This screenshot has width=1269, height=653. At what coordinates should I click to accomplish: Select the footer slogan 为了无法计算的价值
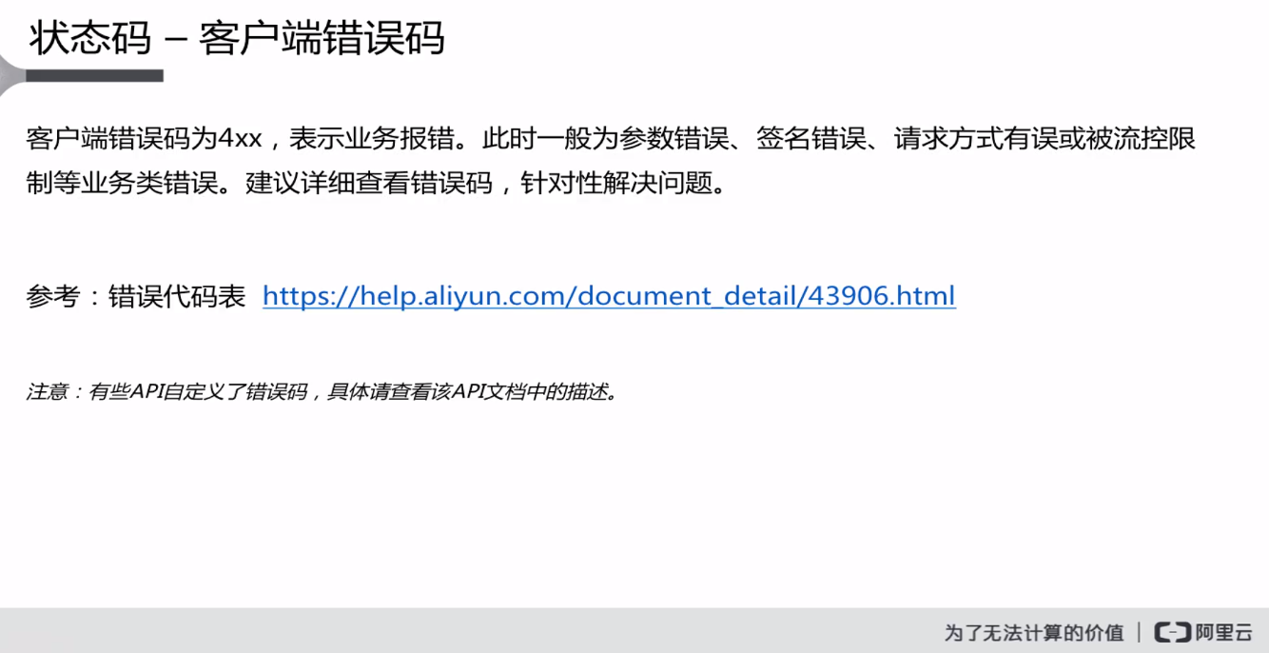point(1033,632)
